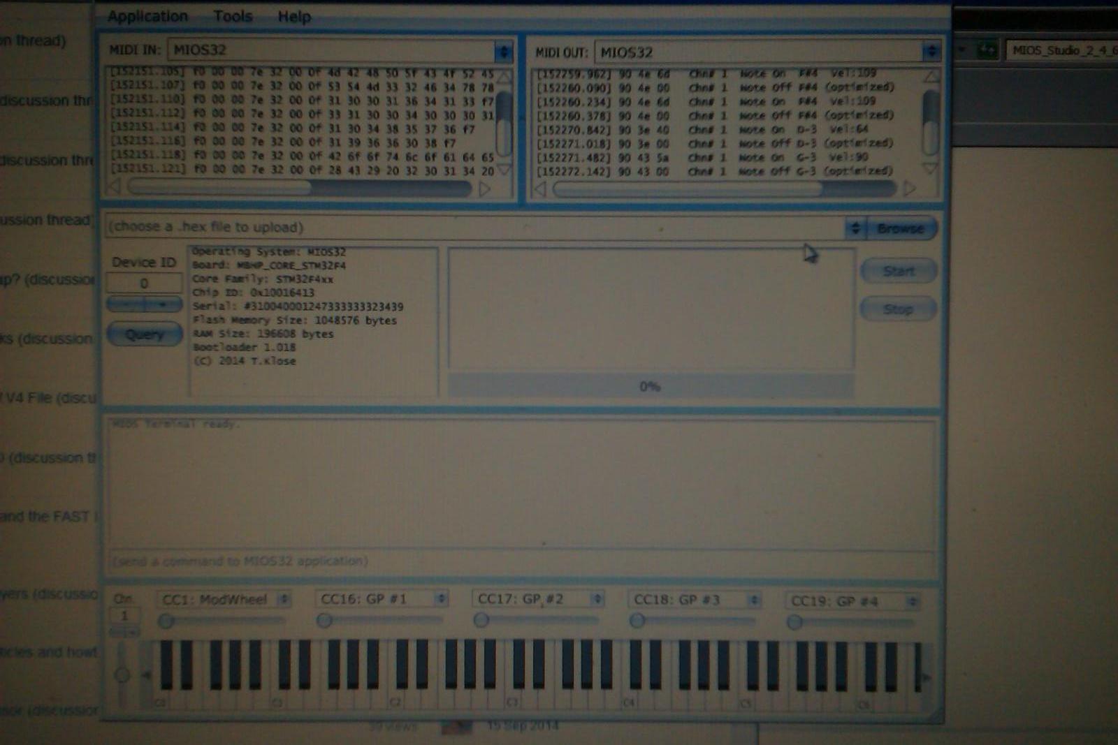The height and width of the screenshot is (745, 1118).
Task: Click the Start upload button
Action: (898, 271)
